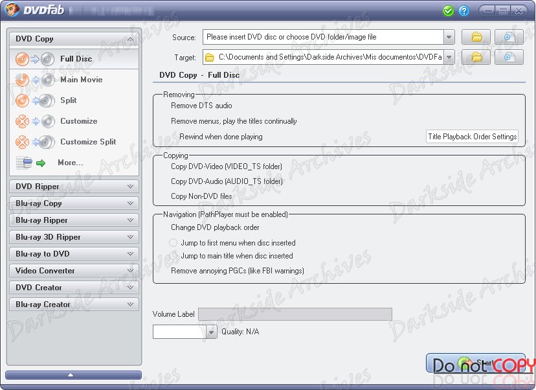Select Jump to first menu when disc inserted
Viewport: 536px width, 390px height.
232,243
